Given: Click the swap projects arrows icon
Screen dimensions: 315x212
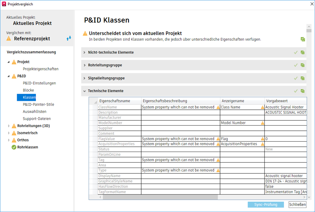Looking at the screenshot, I should tap(69, 38).
